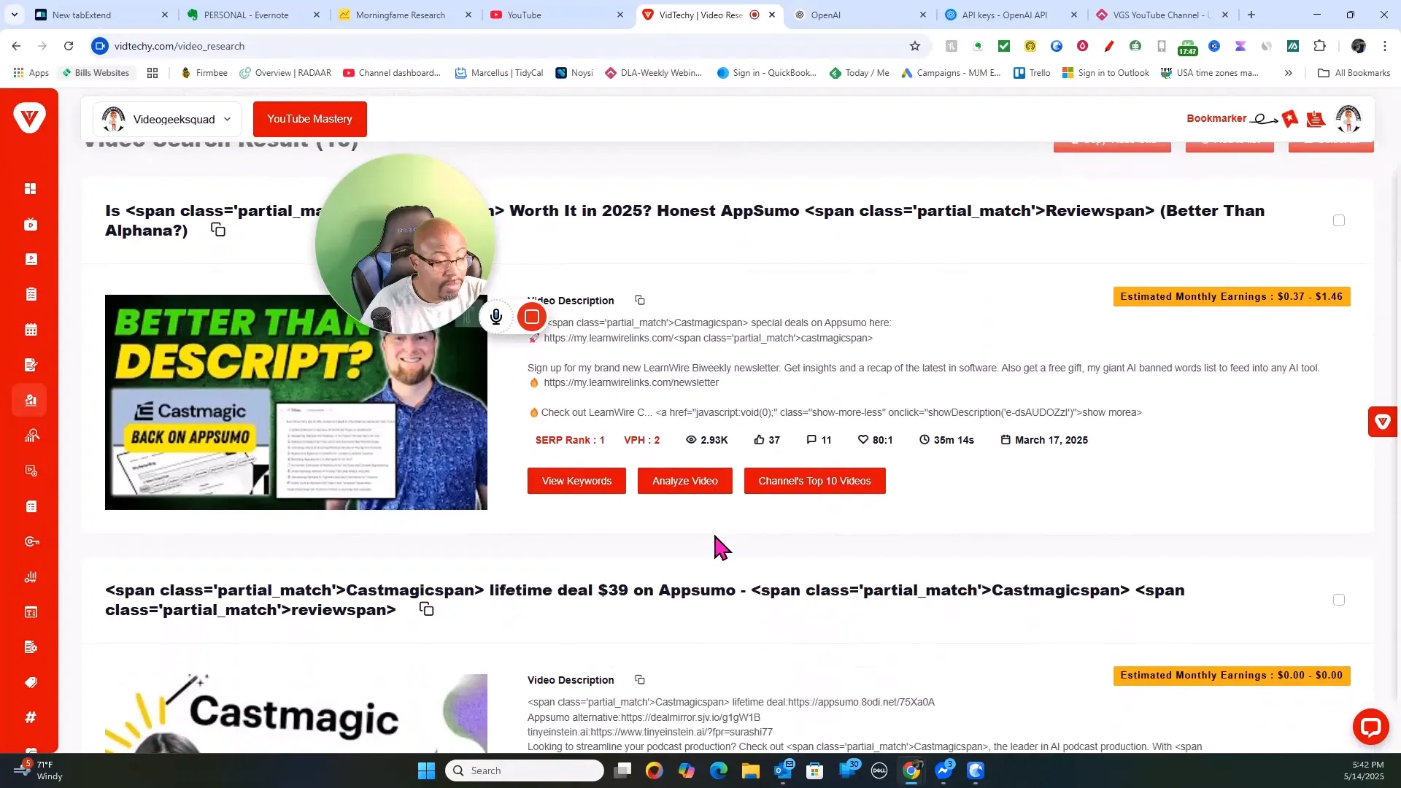Switch to the API keys - OpenAI API tab
The height and width of the screenshot is (788, 1401).
(1011, 15)
